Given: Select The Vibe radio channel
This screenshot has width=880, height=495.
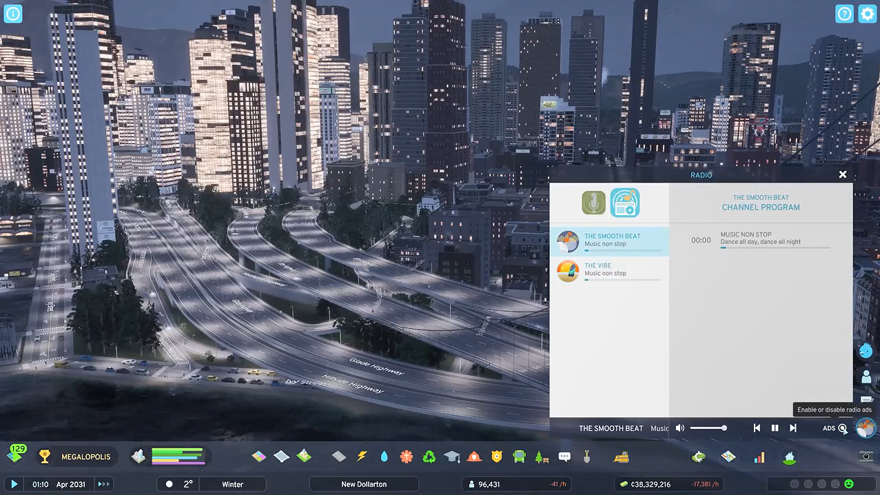Looking at the screenshot, I should (x=609, y=271).
